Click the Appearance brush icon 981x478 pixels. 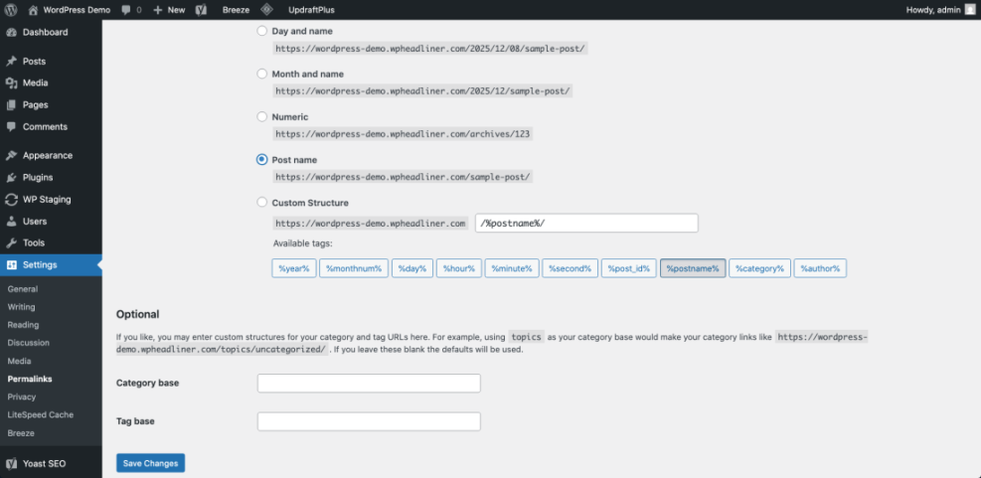(11, 156)
